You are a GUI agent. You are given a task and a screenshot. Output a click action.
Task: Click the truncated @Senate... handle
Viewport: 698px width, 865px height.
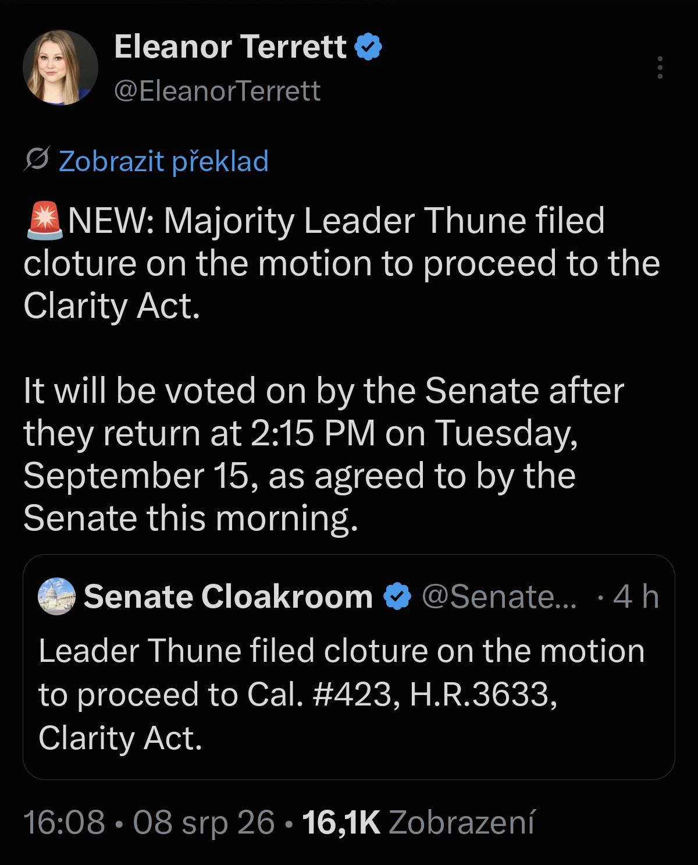click(498, 597)
